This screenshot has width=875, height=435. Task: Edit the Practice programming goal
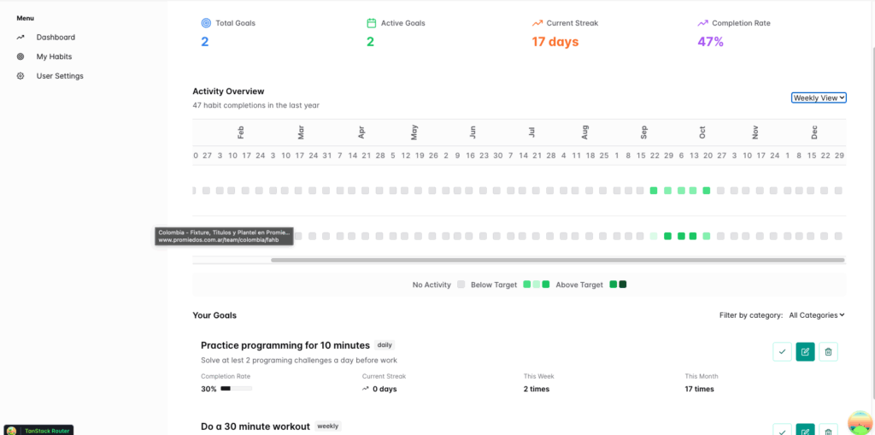pos(805,351)
